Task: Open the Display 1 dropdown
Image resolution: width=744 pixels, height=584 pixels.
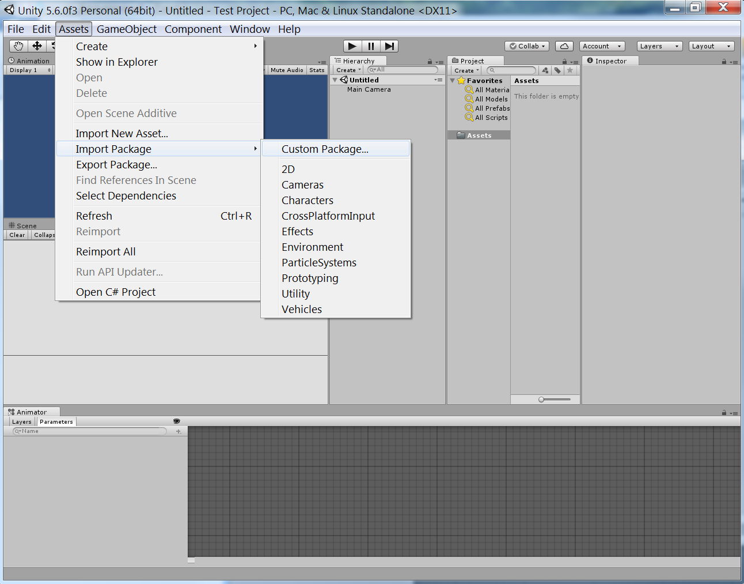Action: click(x=30, y=70)
